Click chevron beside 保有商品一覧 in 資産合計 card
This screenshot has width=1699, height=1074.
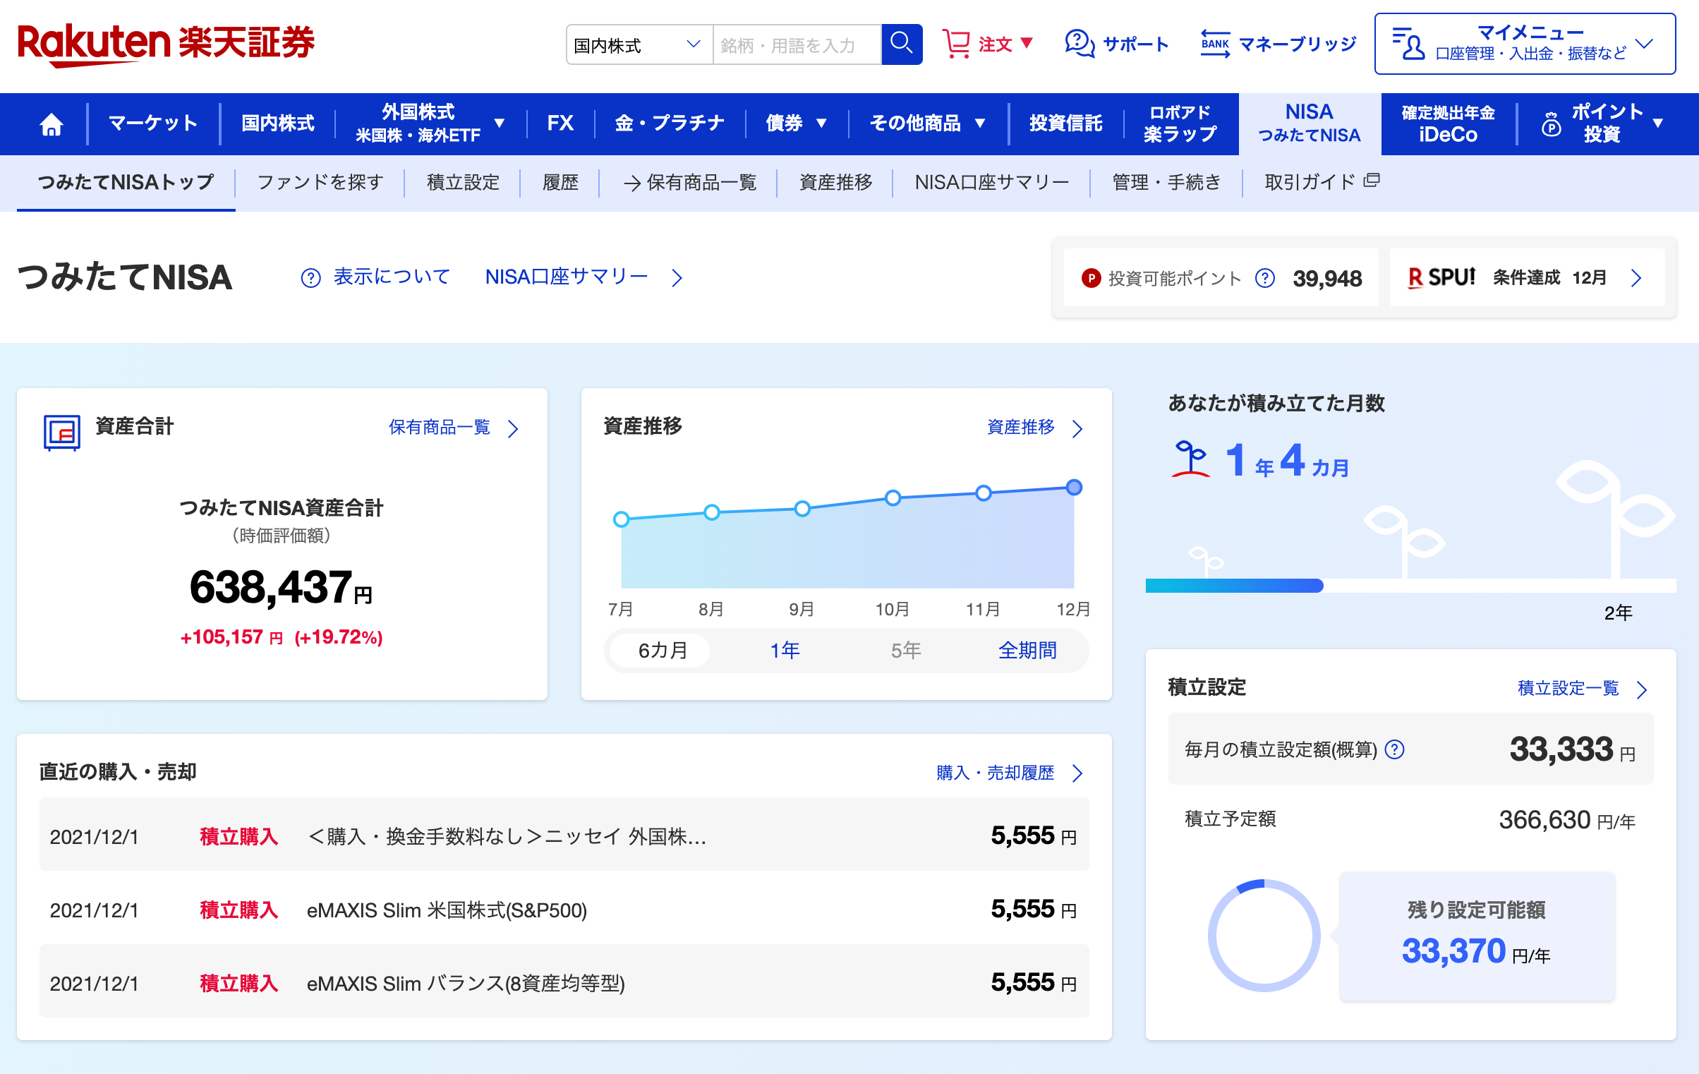(514, 428)
